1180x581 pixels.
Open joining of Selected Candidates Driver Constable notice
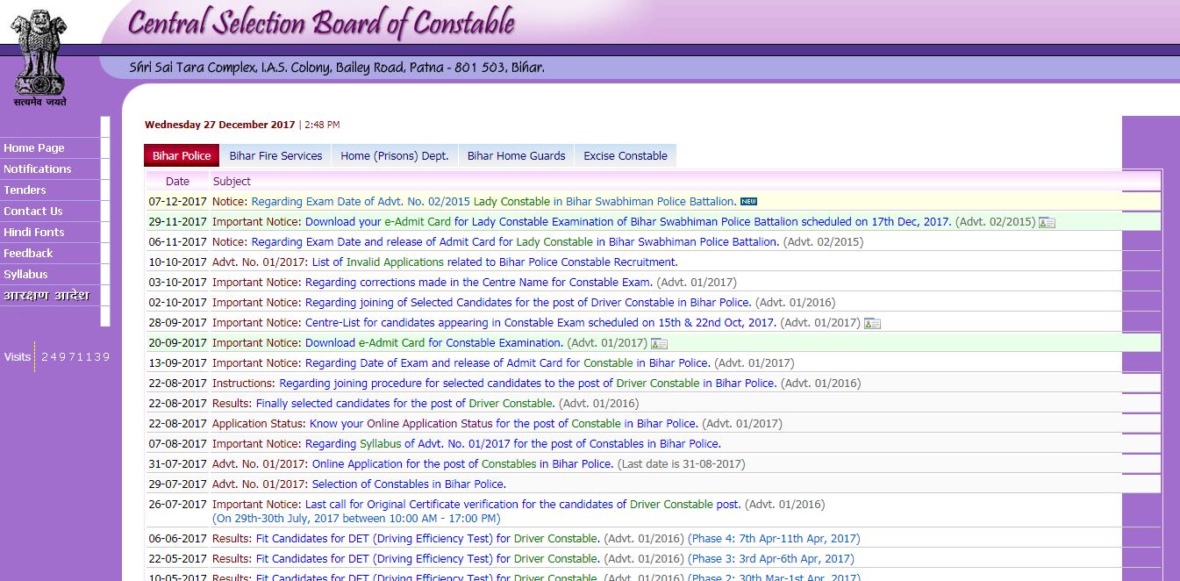pos(528,303)
